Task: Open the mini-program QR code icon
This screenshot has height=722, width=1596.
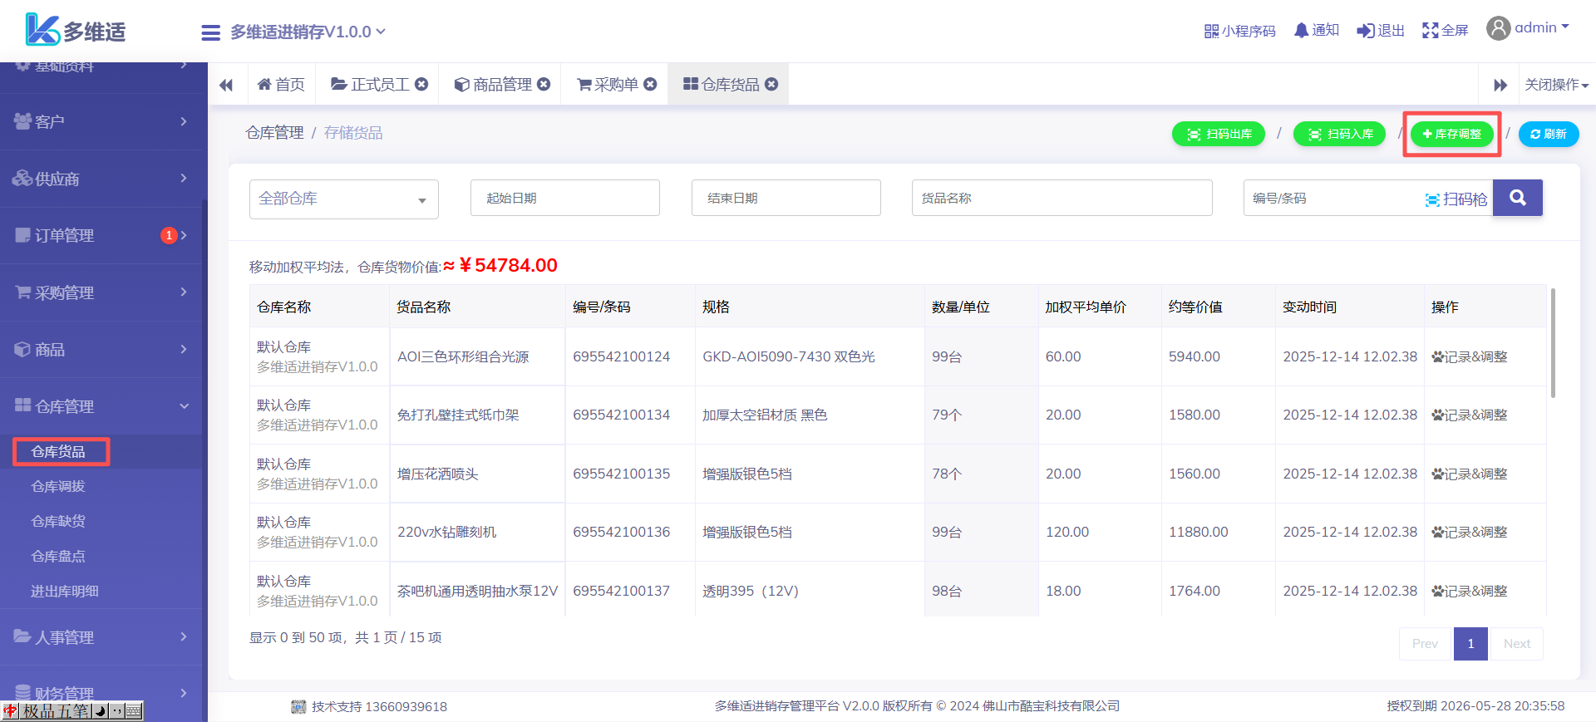Action: (1211, 31)
